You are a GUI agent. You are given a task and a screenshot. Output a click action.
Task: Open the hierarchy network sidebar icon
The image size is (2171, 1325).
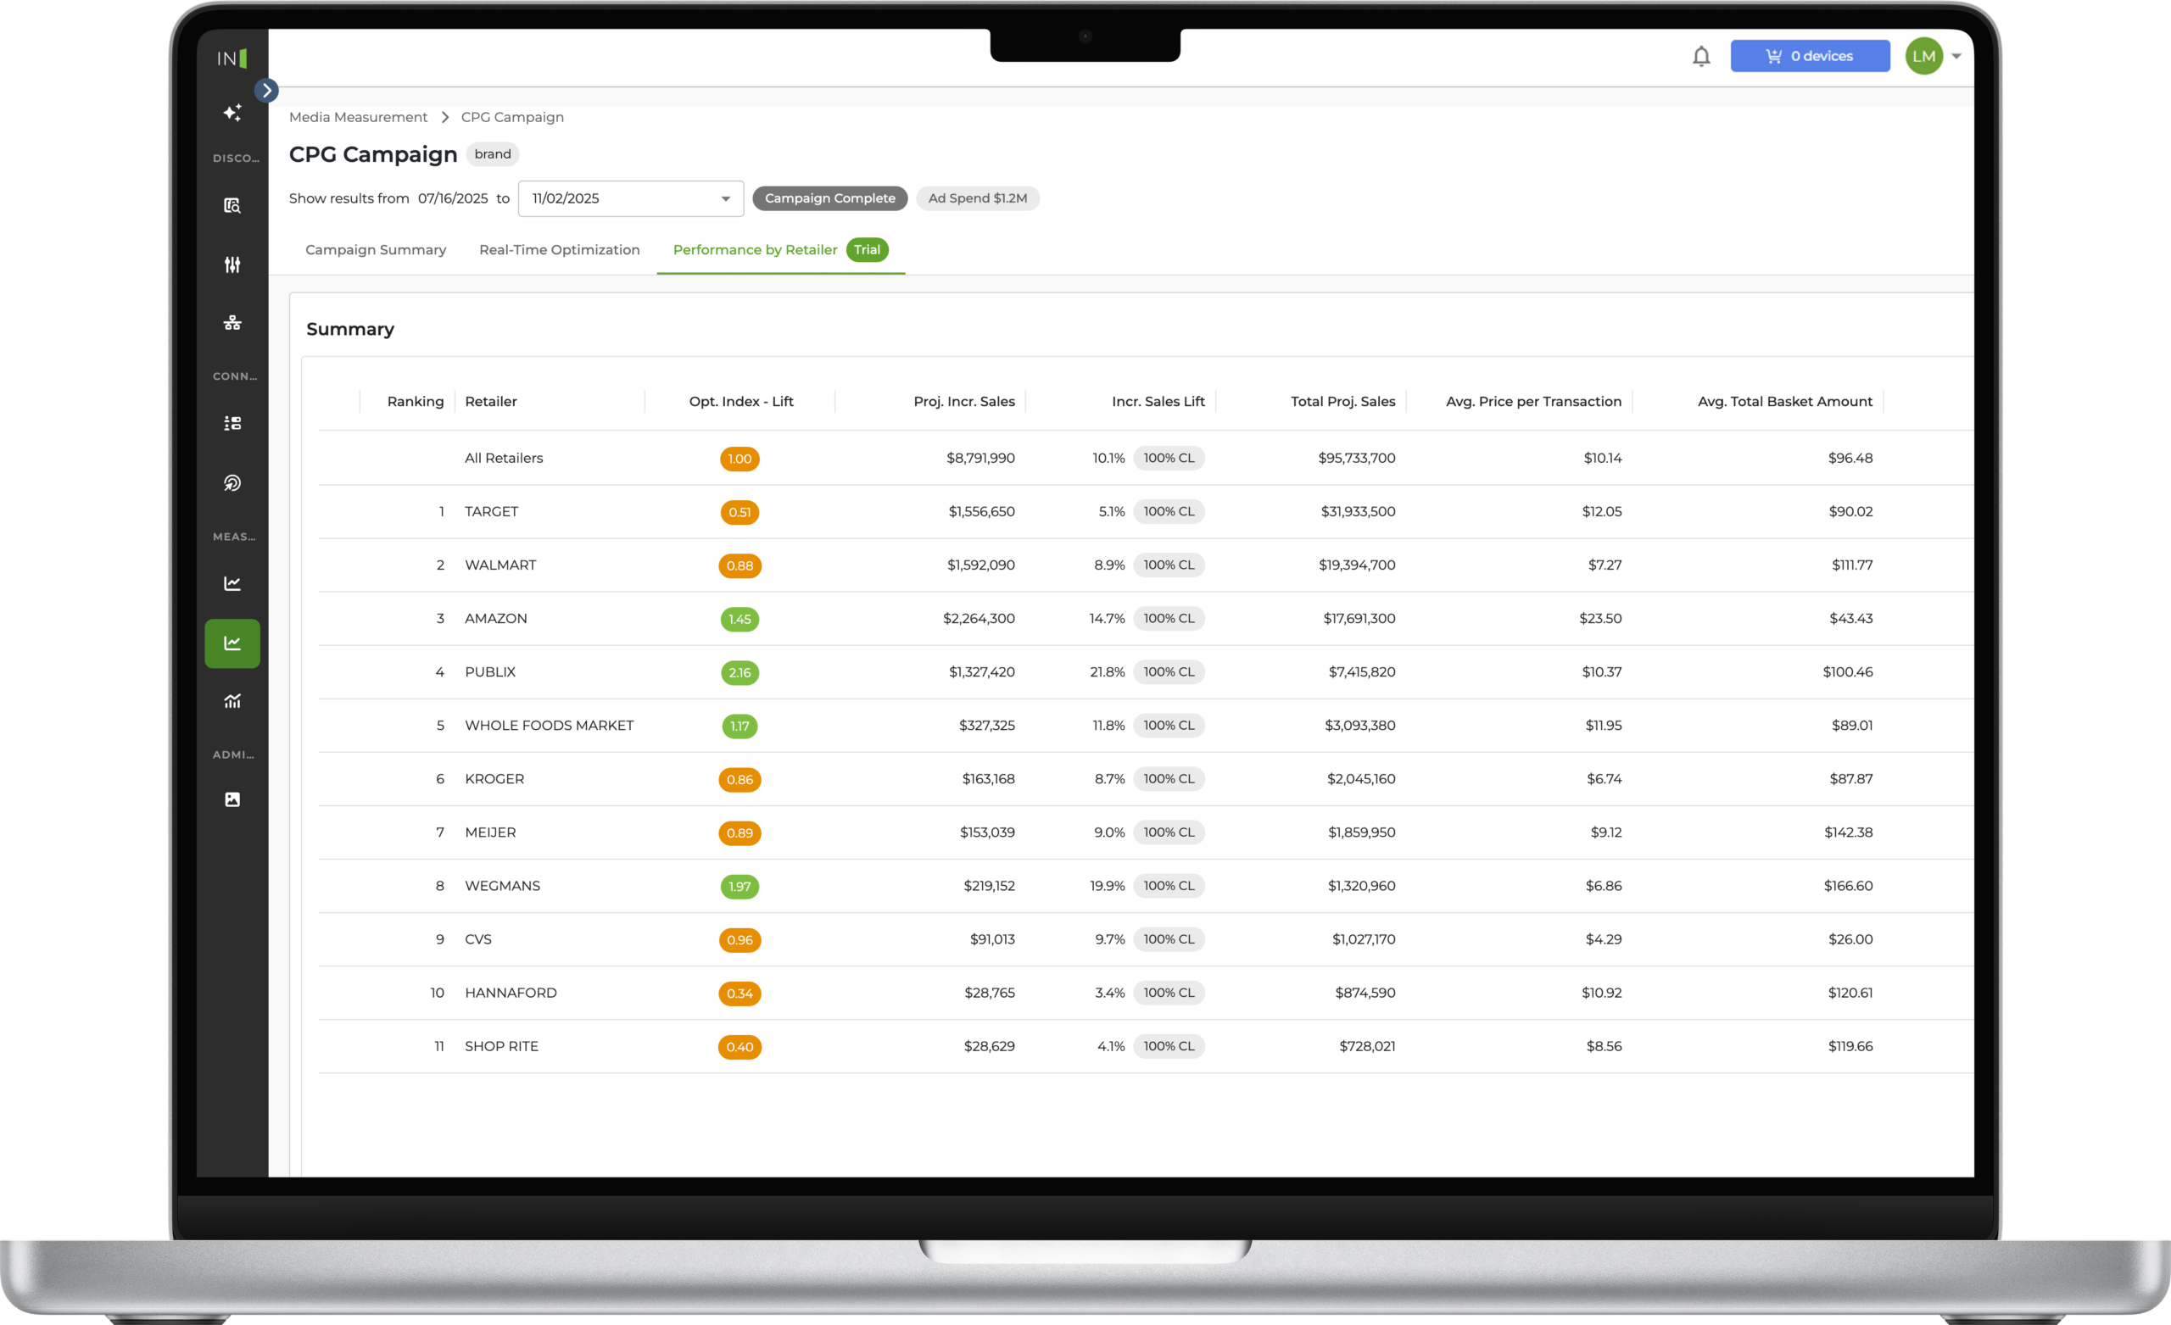pyautogui.click(x=232, y=322)
